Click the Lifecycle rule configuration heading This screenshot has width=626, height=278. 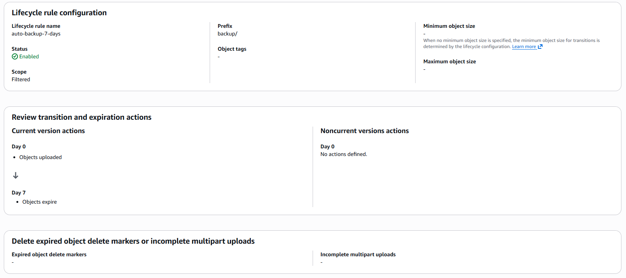pyautogui.click(x=59, y=13)
